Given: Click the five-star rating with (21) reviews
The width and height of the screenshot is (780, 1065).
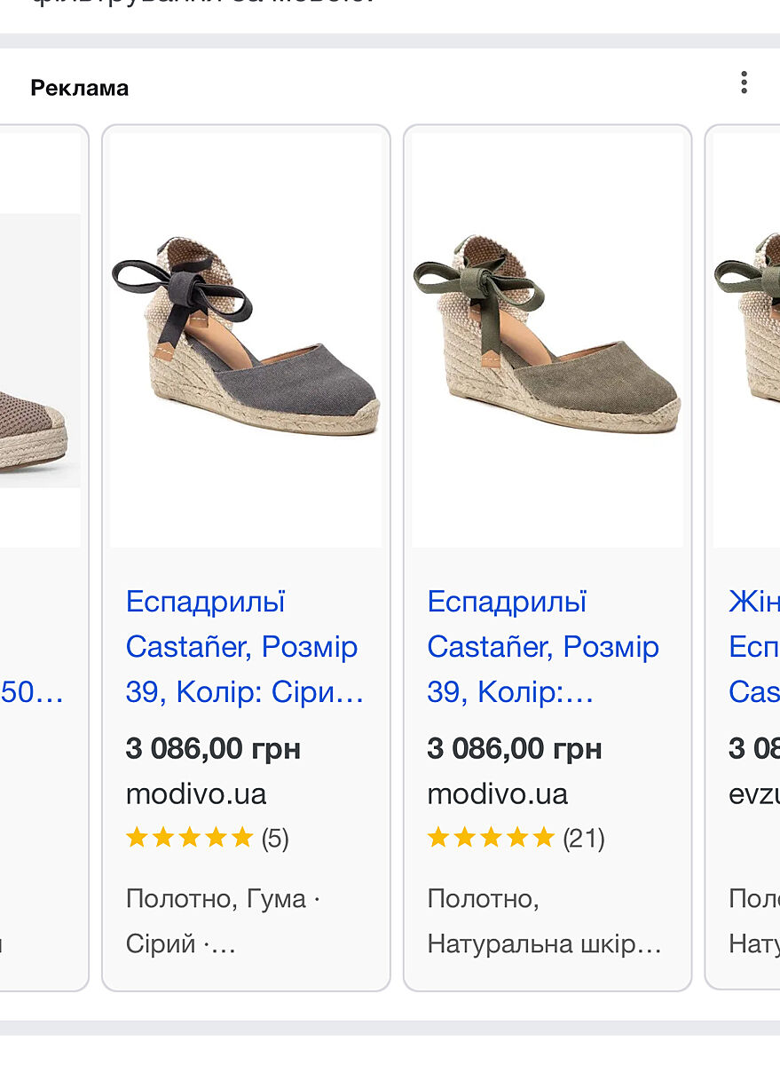Looking at the screenshot, I should coord(516,838).
